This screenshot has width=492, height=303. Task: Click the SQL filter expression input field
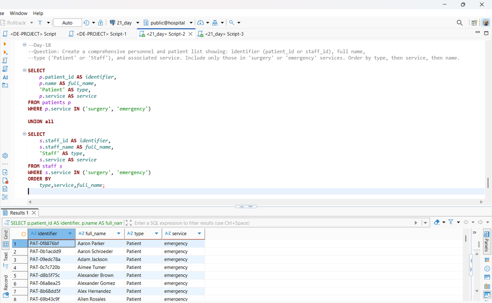(x=272, y=223)
